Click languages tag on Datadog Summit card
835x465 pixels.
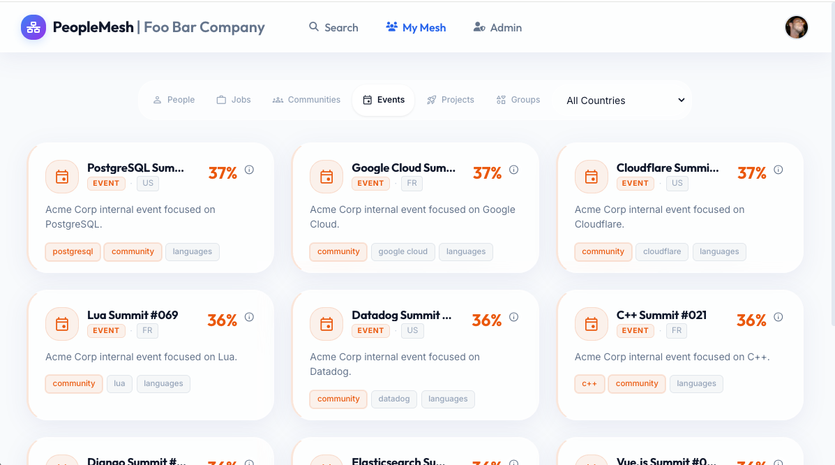pos(448,399)
